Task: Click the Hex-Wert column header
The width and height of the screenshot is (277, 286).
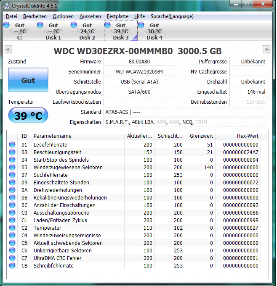Action: click(x=238, y=136)
